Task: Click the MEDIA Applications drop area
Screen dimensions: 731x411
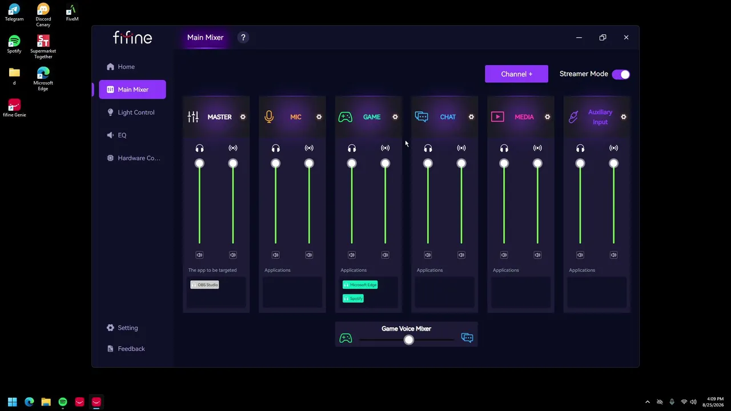Action: point(521,292)
